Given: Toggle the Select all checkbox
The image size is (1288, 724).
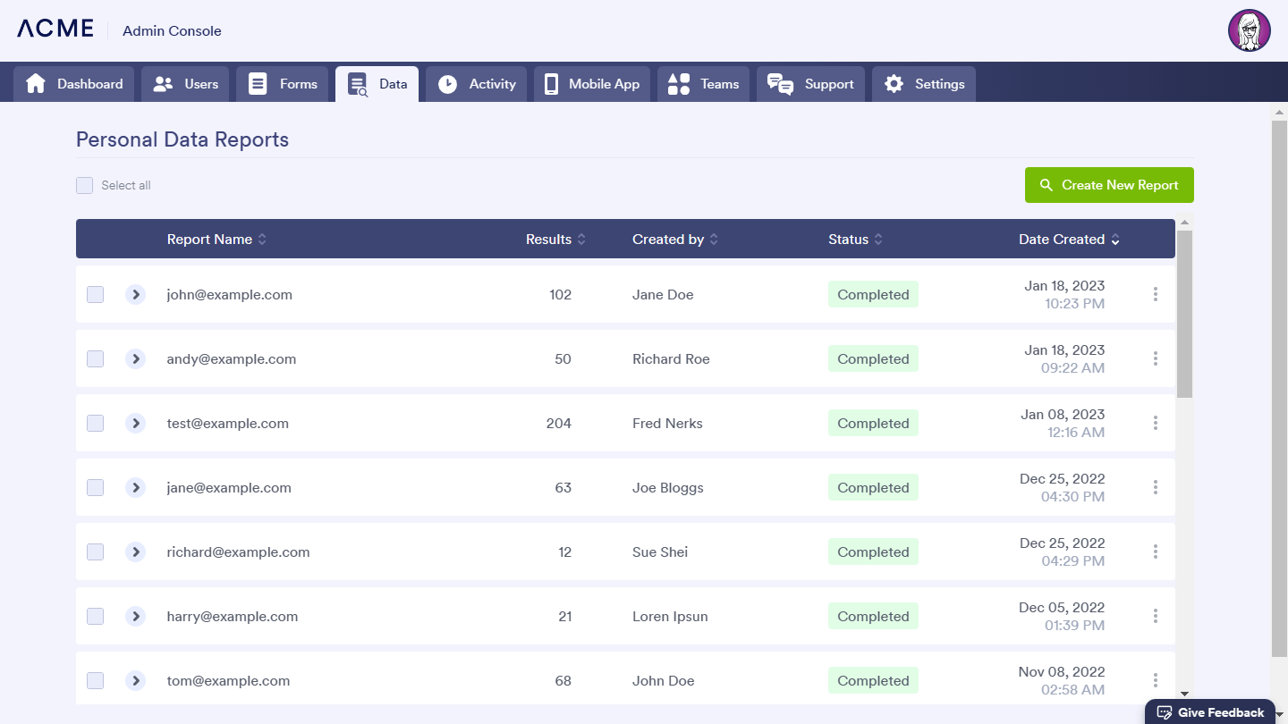Looking at the screenshot, I should pyautogui.click(x=85, y=185).
